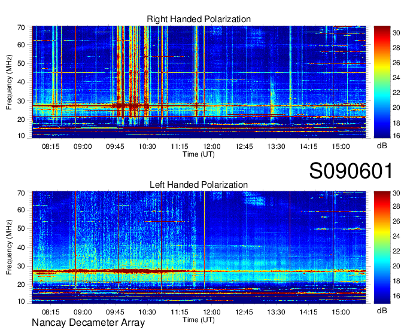This screenshot has width=407, height=330.
Task: Click the 16 dB value on Left Handed colorbar
Action: pos(396,296)
